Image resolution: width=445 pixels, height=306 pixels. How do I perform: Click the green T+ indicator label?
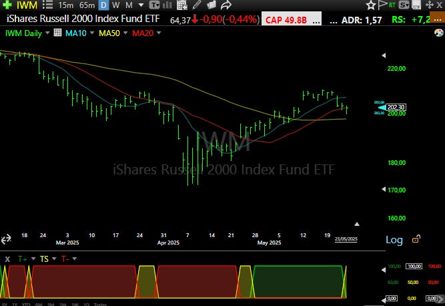pyautogui.click(x=23, y=259)
